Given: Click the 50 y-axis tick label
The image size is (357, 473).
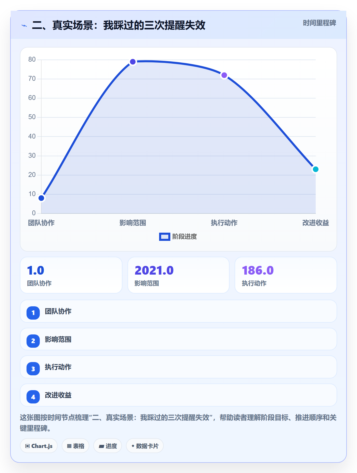Looking at the screenshot, I should (32, 117).
